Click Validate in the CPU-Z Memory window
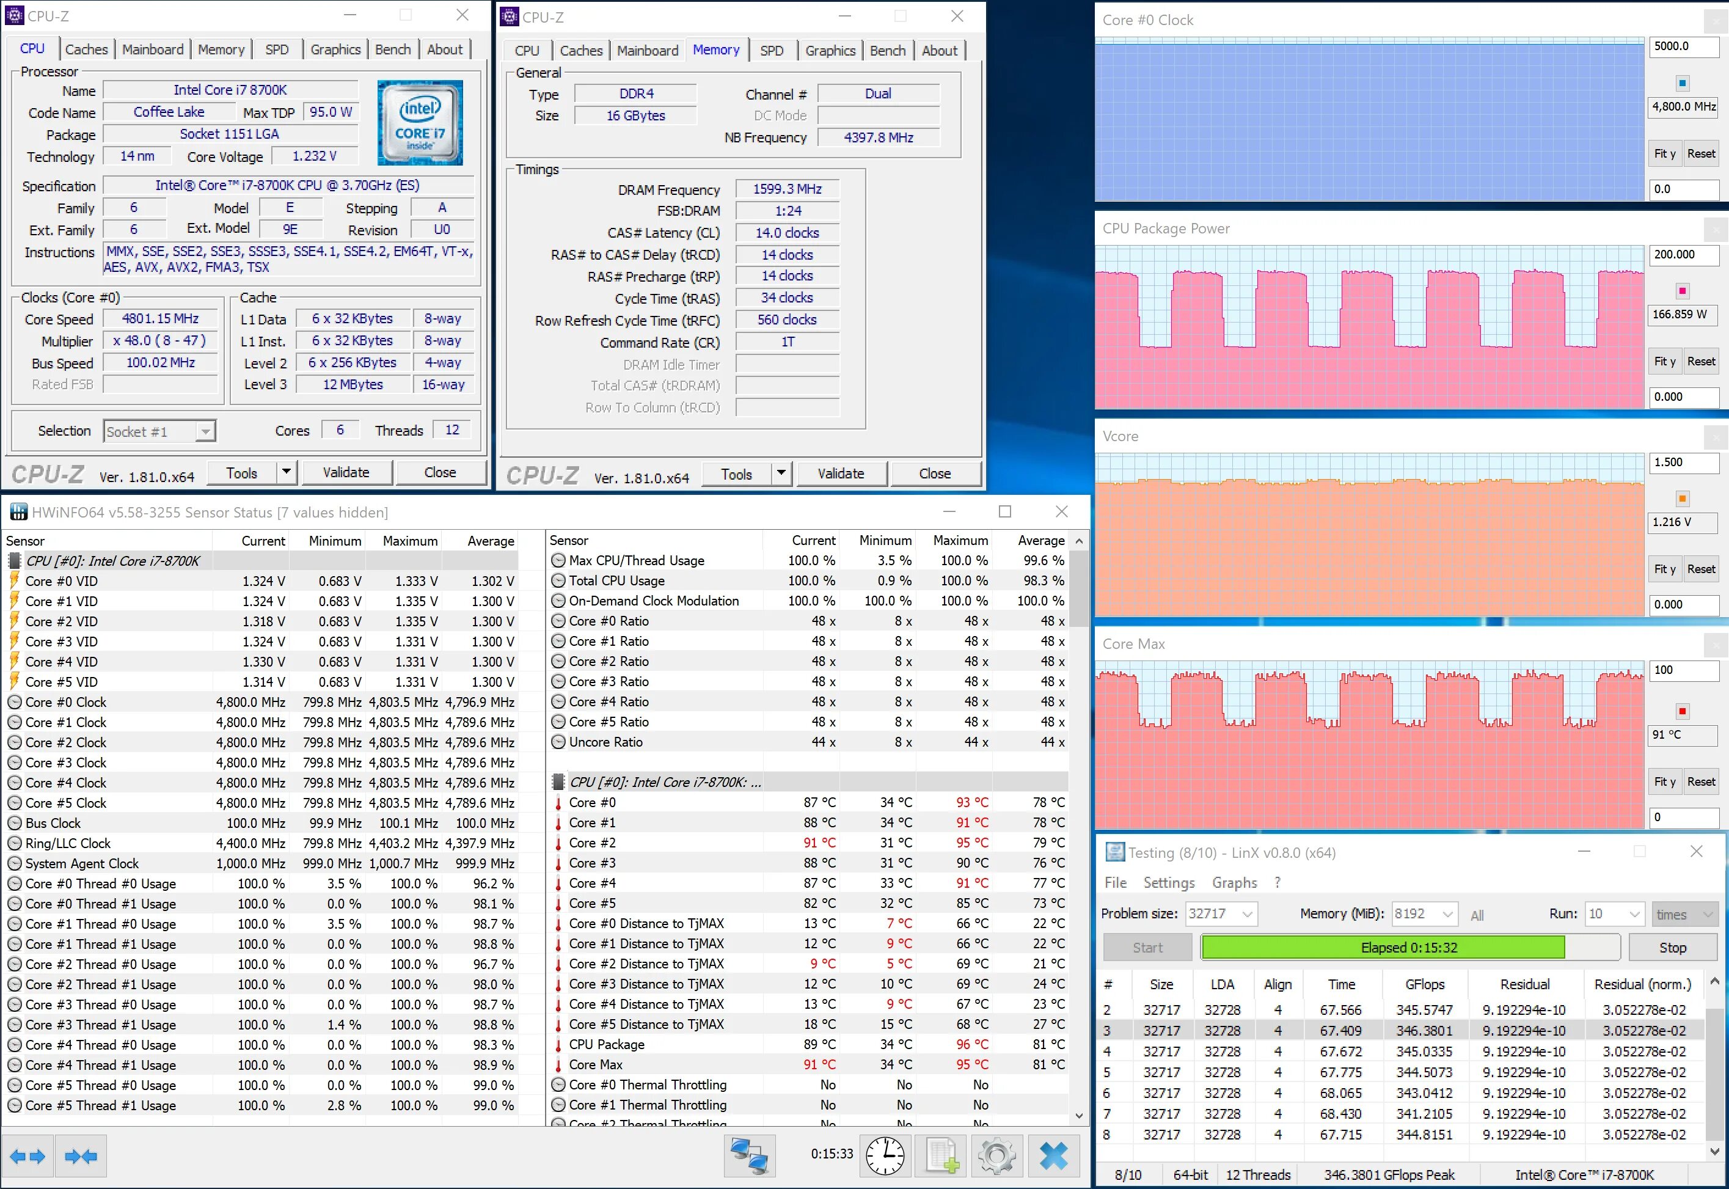Image resolution: width=1729 pixels, height=1189 pixels. [x=840, y=473]
